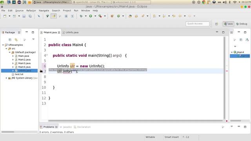Open the Run button dropdown arrow
This screenshot has width=251, height=141.
(95, 16)
